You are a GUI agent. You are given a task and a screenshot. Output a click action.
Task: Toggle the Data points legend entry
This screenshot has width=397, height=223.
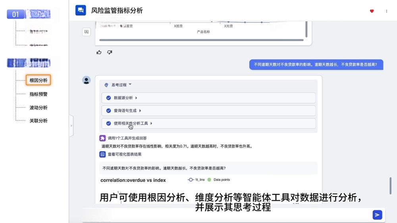pyautogui.click(x=219, y=180)
